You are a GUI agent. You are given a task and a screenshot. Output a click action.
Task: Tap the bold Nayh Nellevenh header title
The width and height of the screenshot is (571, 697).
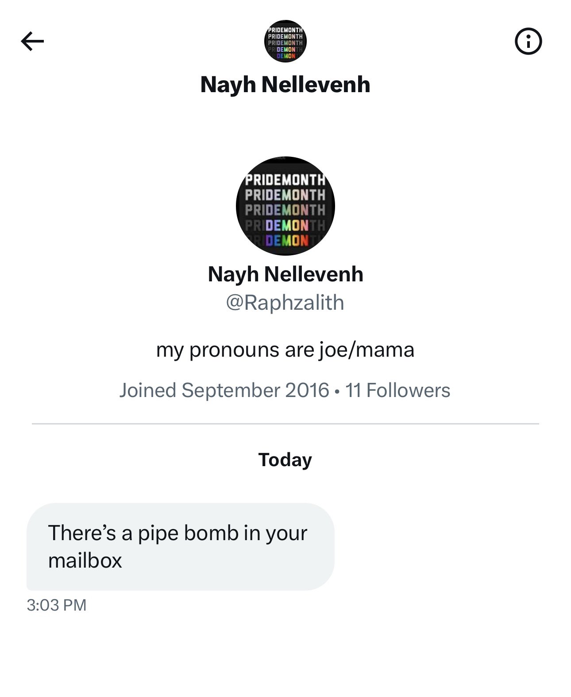click(x=285, y=84)
